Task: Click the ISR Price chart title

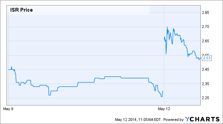Action: [22, 10]
